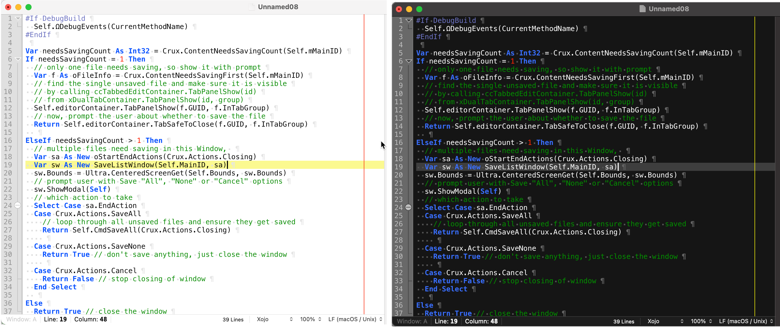
Task: Click the document icon in dark window title
Action: coord(642,9)
